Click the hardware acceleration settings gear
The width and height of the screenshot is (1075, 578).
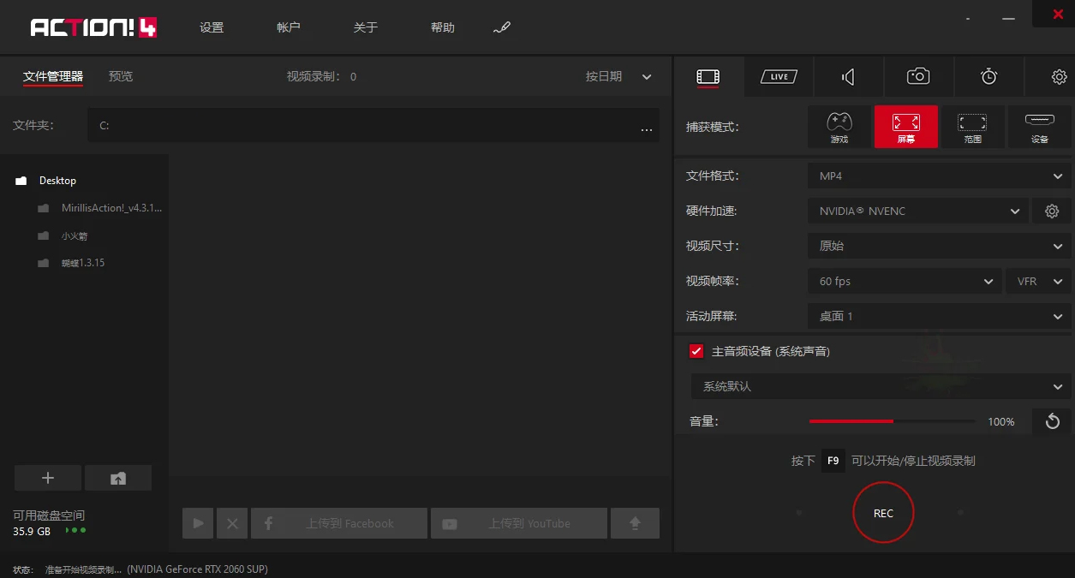coord(1052,212)
